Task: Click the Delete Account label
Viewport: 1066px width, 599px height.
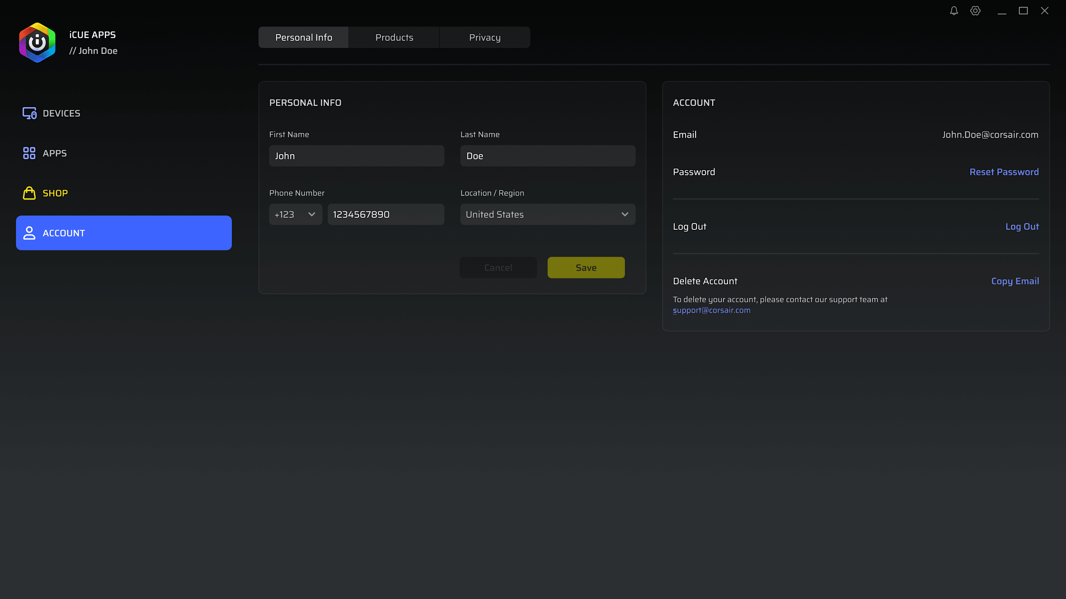Action: coord(705,281)
